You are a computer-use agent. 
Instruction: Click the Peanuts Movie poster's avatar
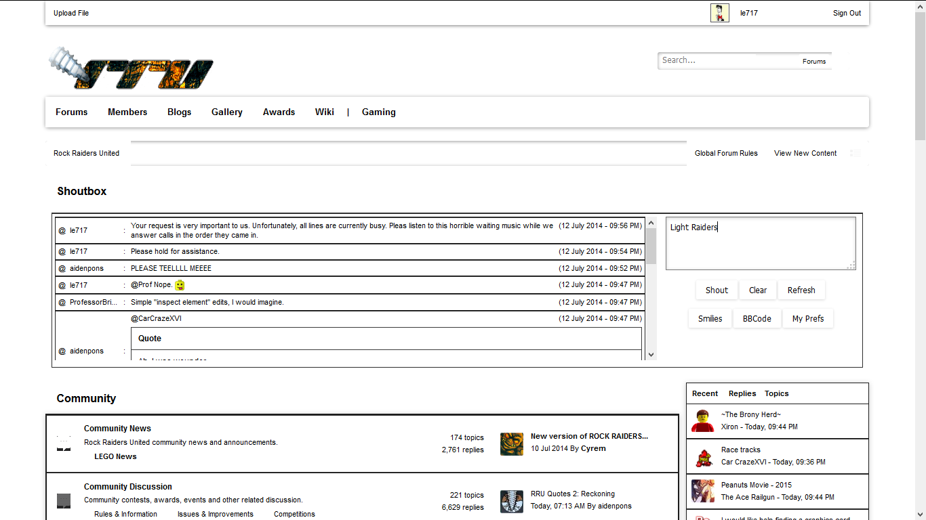point(703,491)
